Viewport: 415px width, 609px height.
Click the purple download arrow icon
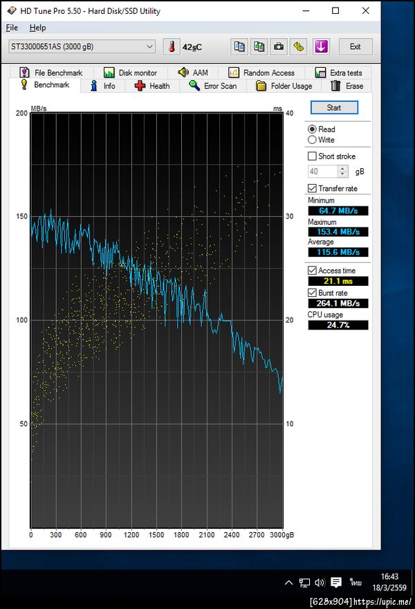click(x=321, y=46)
